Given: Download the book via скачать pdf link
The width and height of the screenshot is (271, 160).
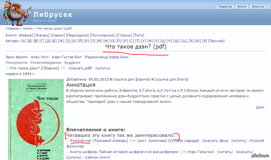Looking at the screenshot, I should coord(80,68).
